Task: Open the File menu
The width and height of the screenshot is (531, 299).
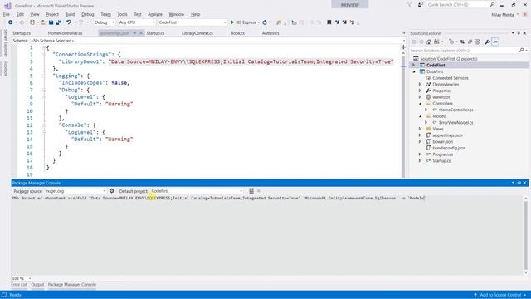Action: (x=7, y=14)
